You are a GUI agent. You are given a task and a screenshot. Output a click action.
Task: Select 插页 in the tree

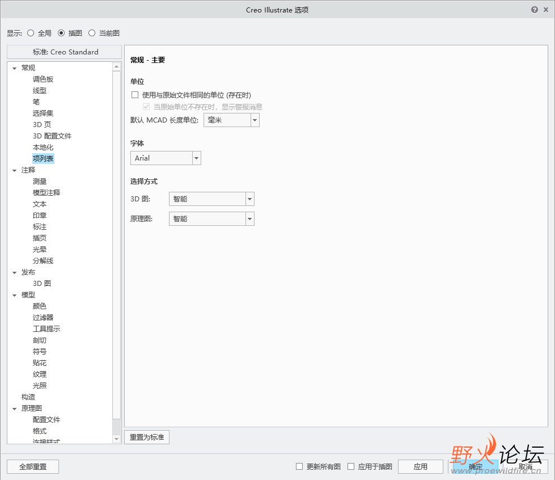(x=39, y=238)
